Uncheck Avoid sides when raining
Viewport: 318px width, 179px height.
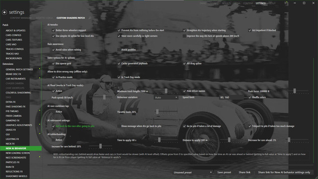point(53,50)
